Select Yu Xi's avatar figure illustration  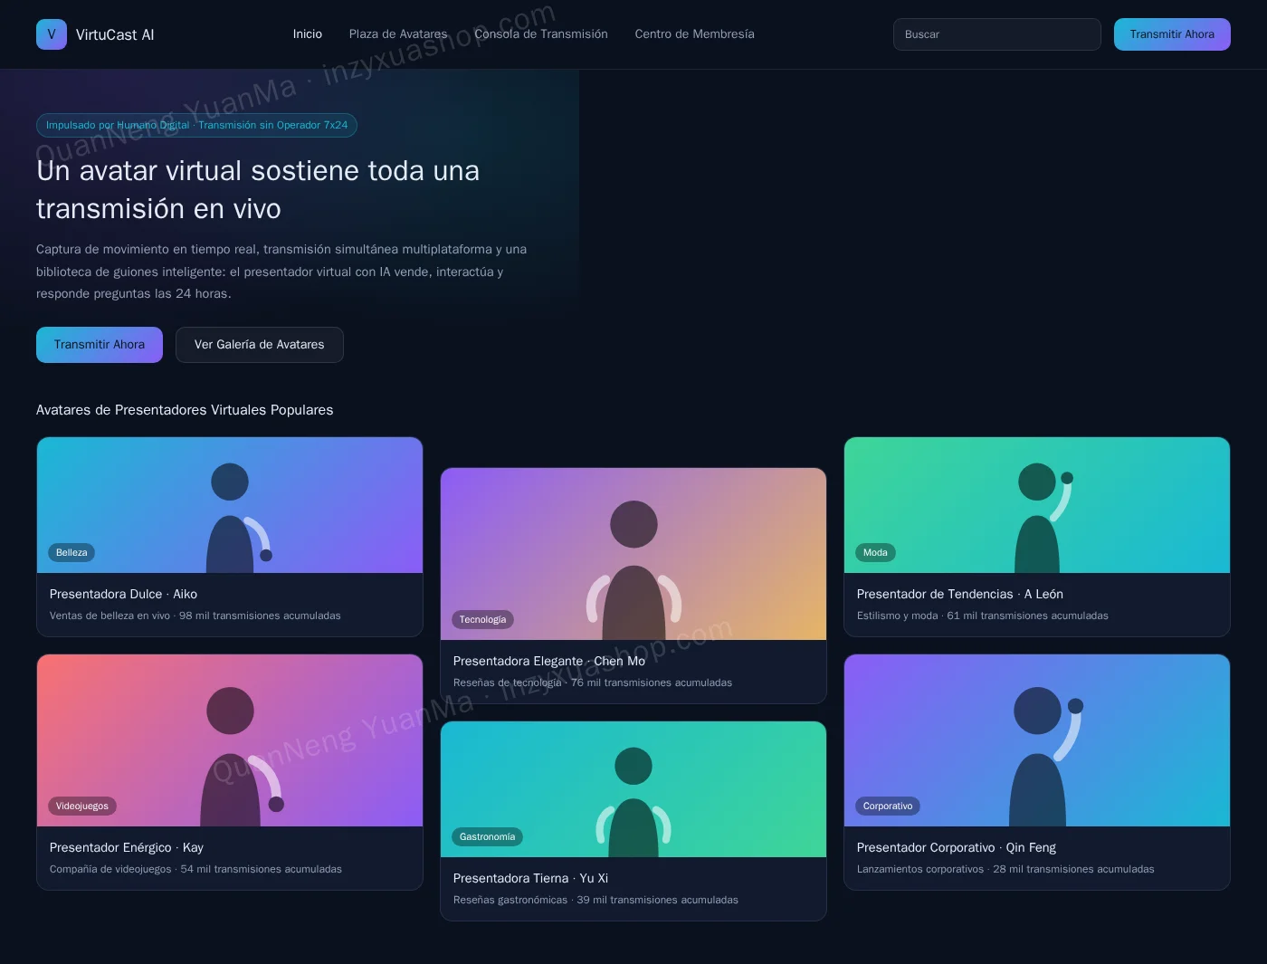point(633,802)
